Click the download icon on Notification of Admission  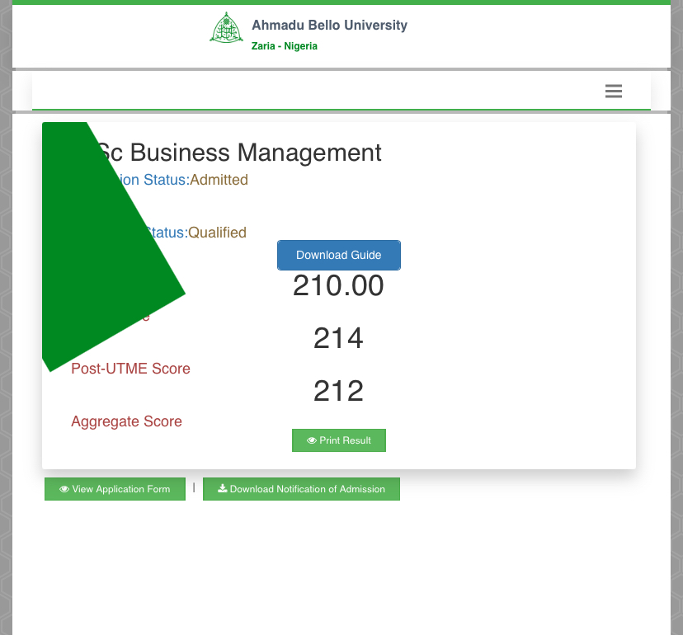tap(222, 489)
